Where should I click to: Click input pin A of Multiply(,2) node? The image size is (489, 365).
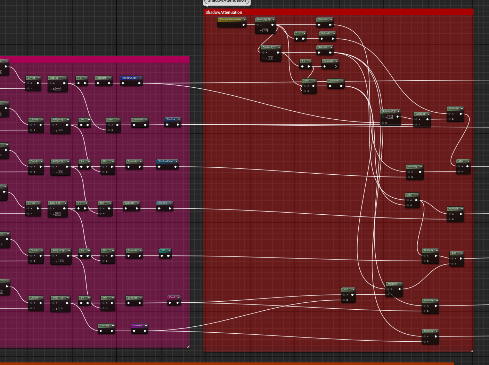coord(258,25)
